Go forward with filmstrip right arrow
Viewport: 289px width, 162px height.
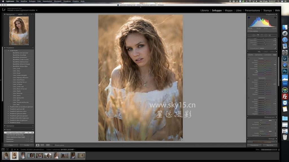coord(18,150)
